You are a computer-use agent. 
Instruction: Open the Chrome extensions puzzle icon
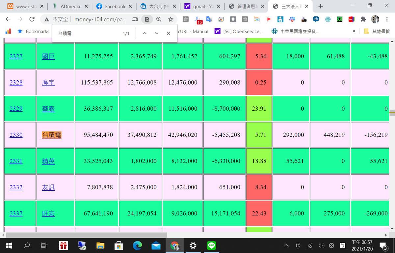tap(363, 19)
